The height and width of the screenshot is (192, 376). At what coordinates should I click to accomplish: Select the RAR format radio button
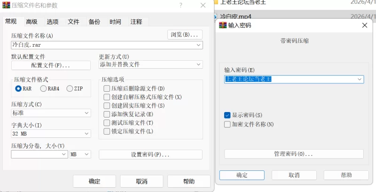point(18,88)
